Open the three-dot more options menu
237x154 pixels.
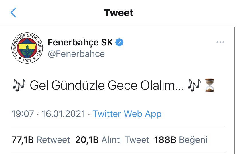pos(220,43)
